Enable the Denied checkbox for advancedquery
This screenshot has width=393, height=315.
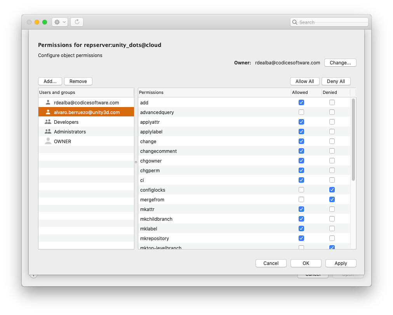click(332, 112)
